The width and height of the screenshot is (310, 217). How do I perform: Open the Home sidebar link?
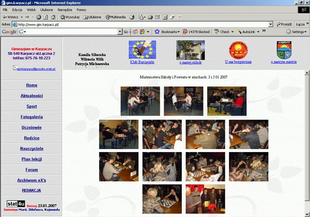(x=32, y=85)
